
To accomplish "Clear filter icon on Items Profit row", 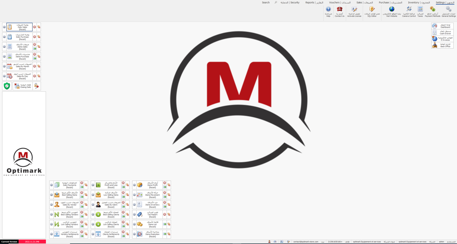I will point(169,185).
